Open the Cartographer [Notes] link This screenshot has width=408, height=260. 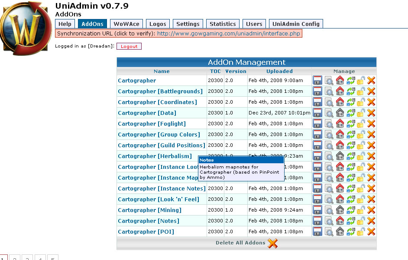[x=149, y=221]
